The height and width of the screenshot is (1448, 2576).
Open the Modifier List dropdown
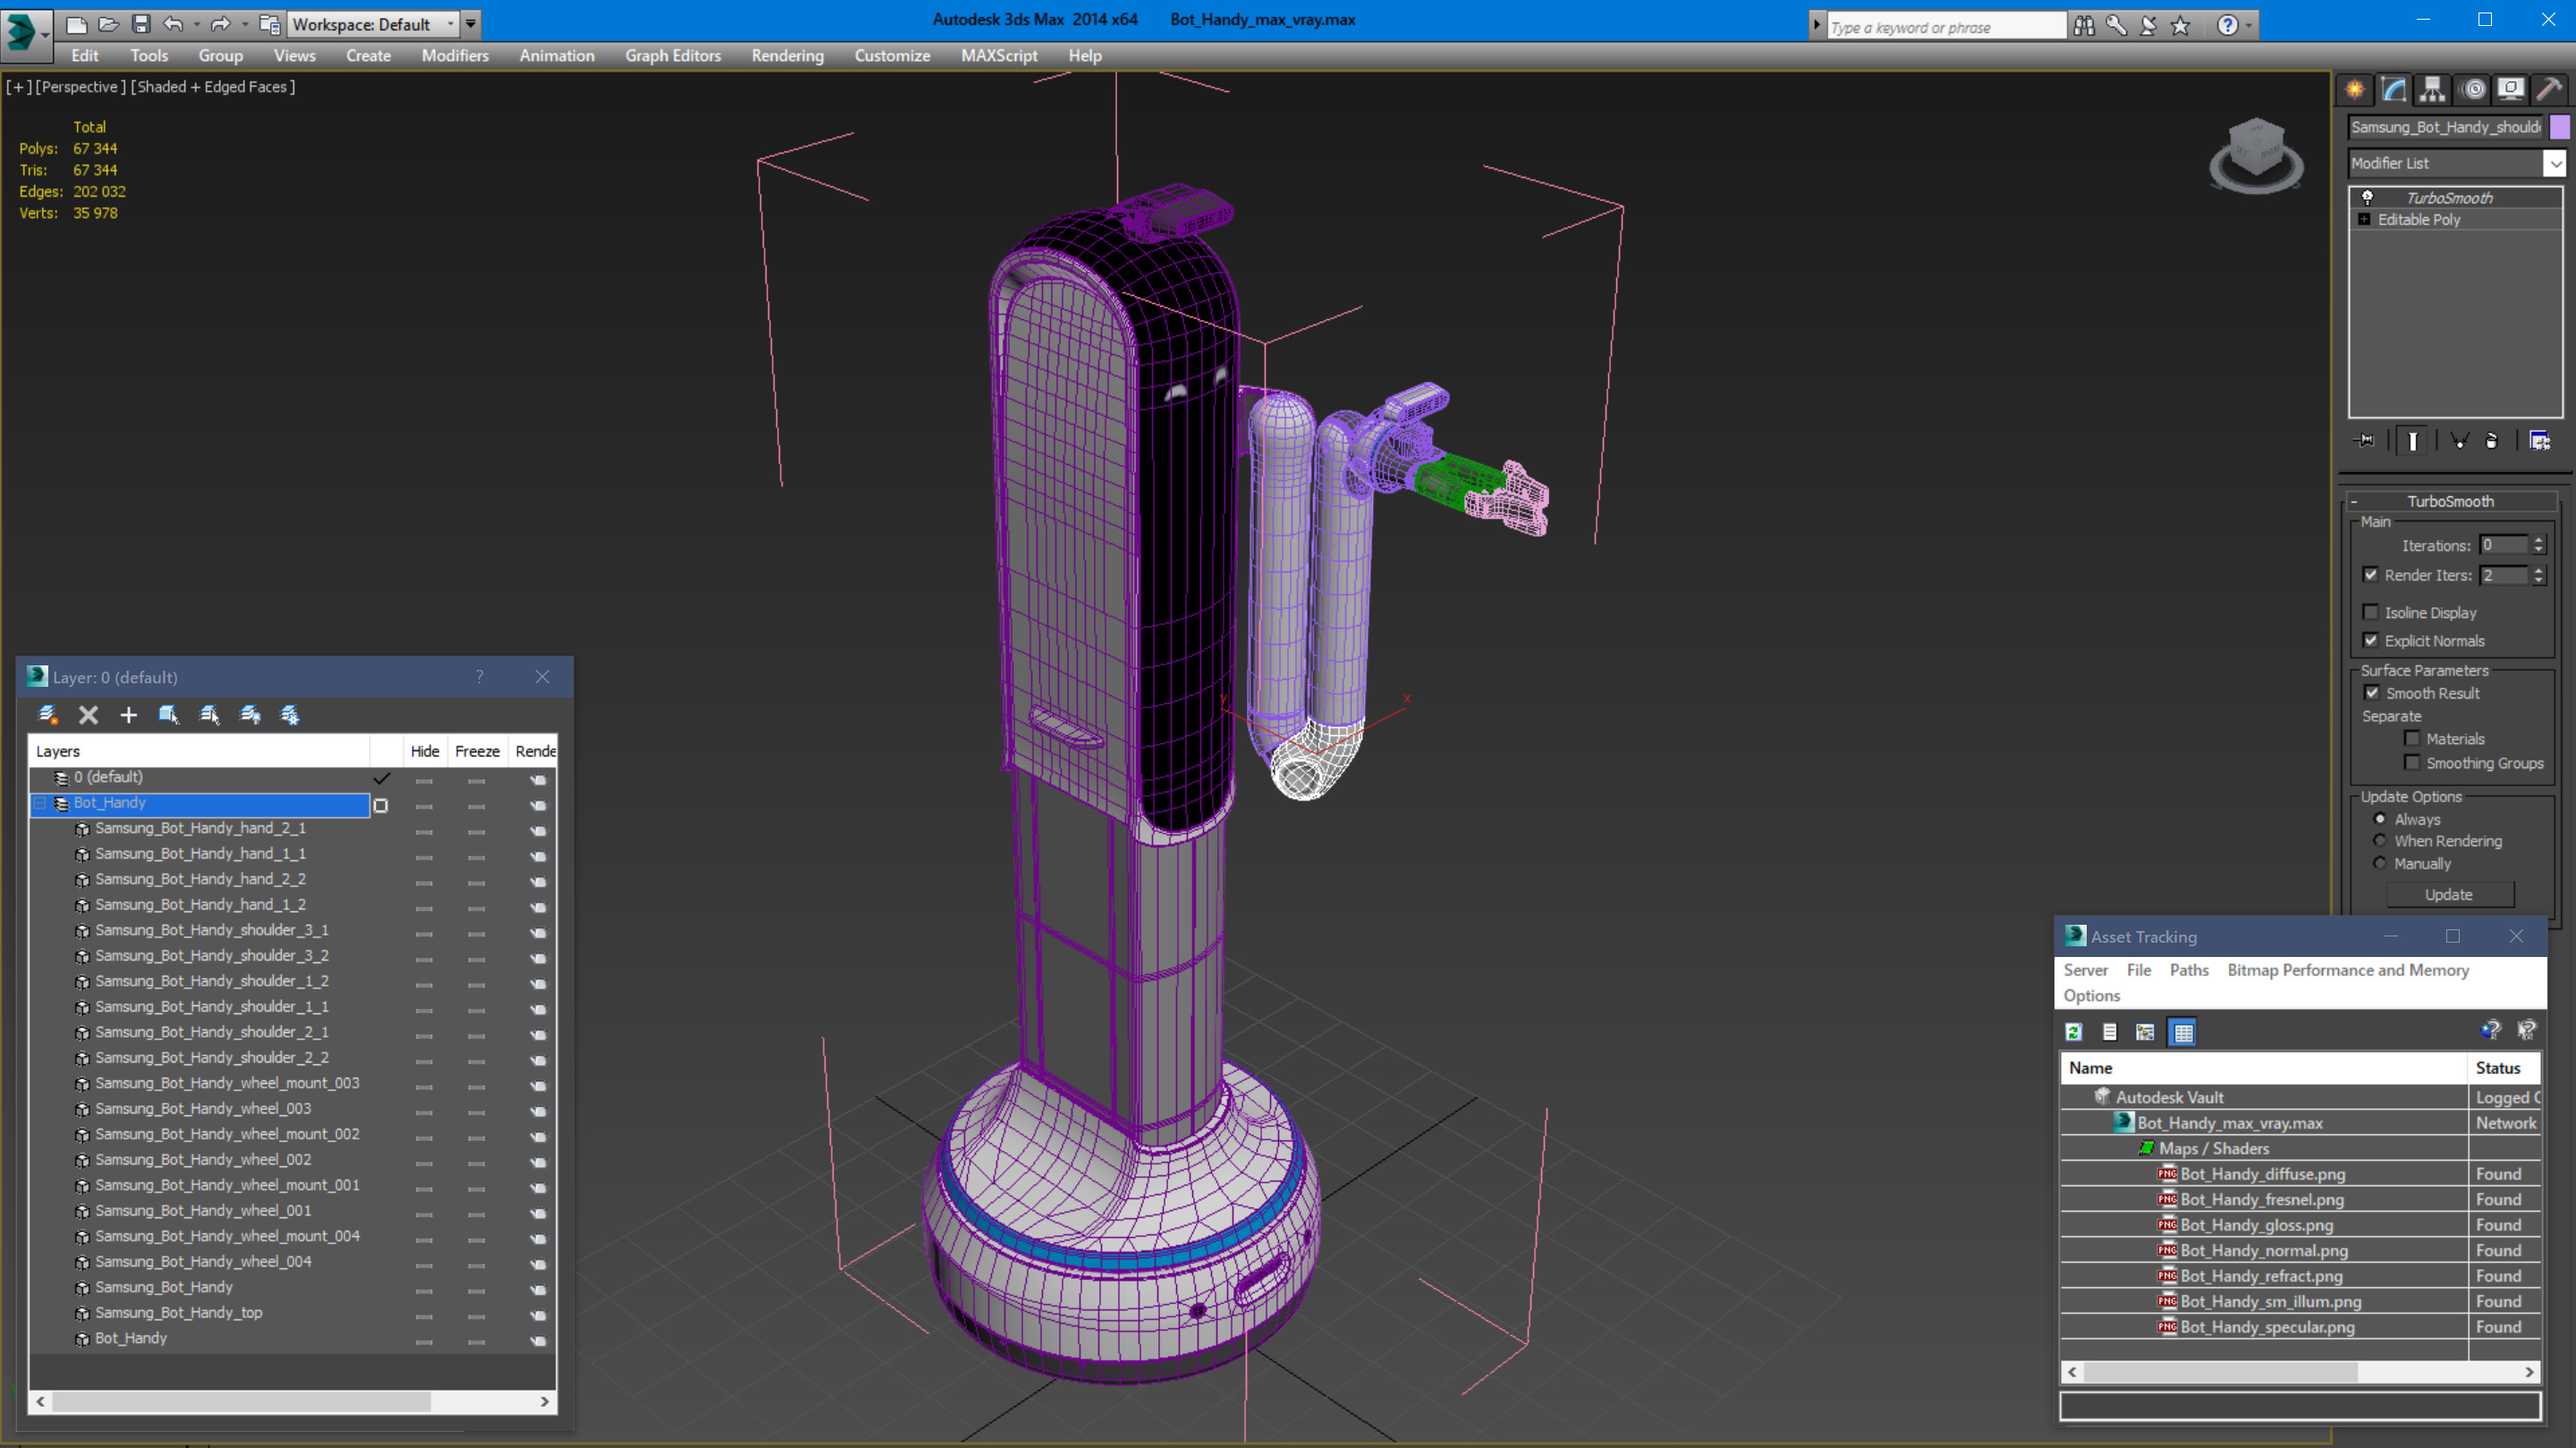click(x=2555, y=163)
